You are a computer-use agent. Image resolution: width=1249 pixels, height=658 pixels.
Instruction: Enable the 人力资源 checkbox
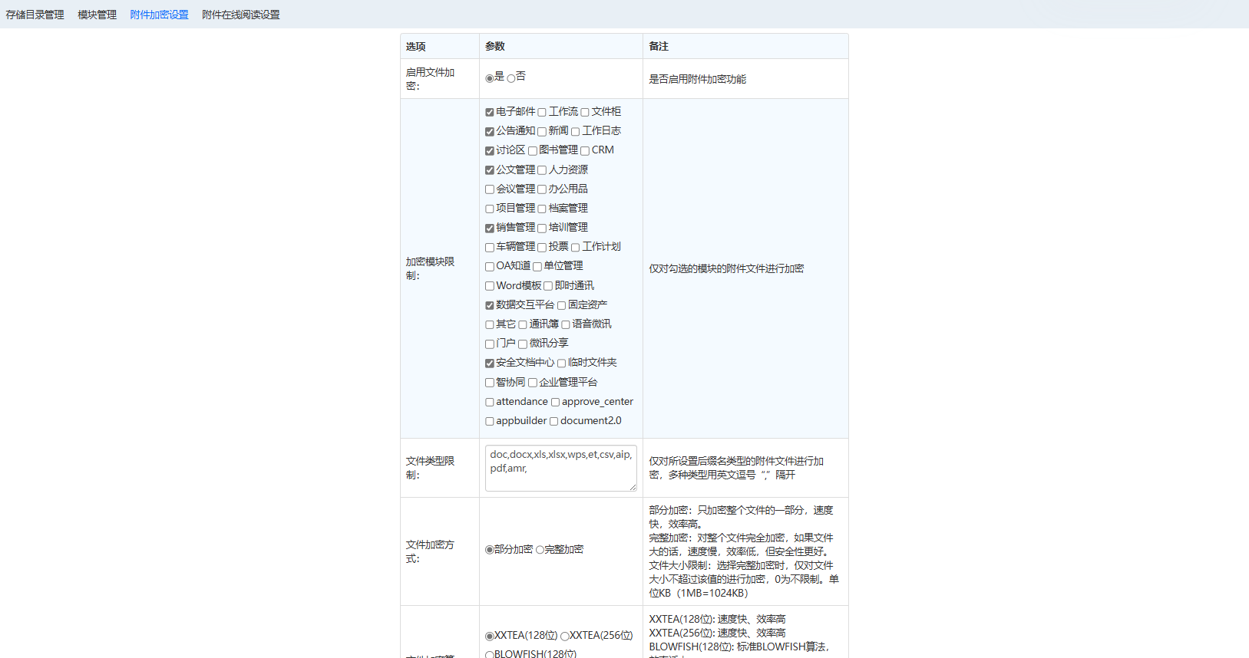tap(542, 170)
